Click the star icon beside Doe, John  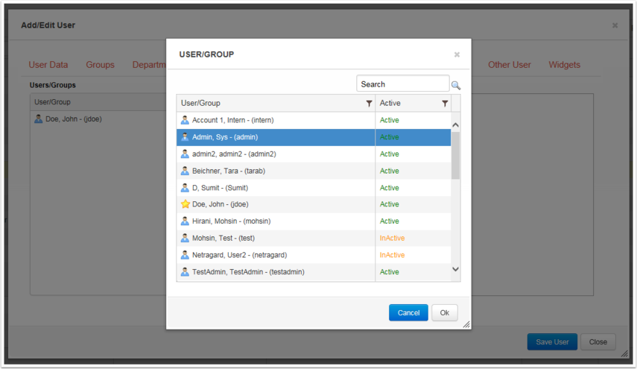(186, 204)
